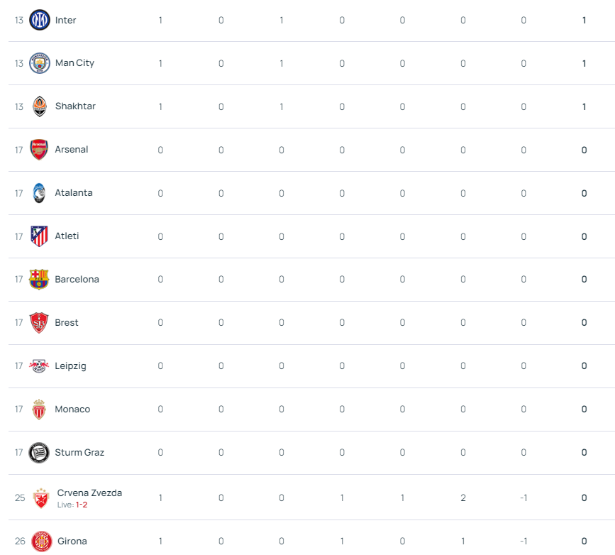Click the Inter club crest
Viewport: 615px width, 555px height.
[x=40, y=20]
